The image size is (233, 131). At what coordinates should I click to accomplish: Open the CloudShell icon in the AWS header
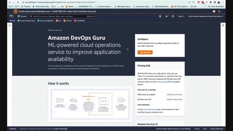click(160, 16)
